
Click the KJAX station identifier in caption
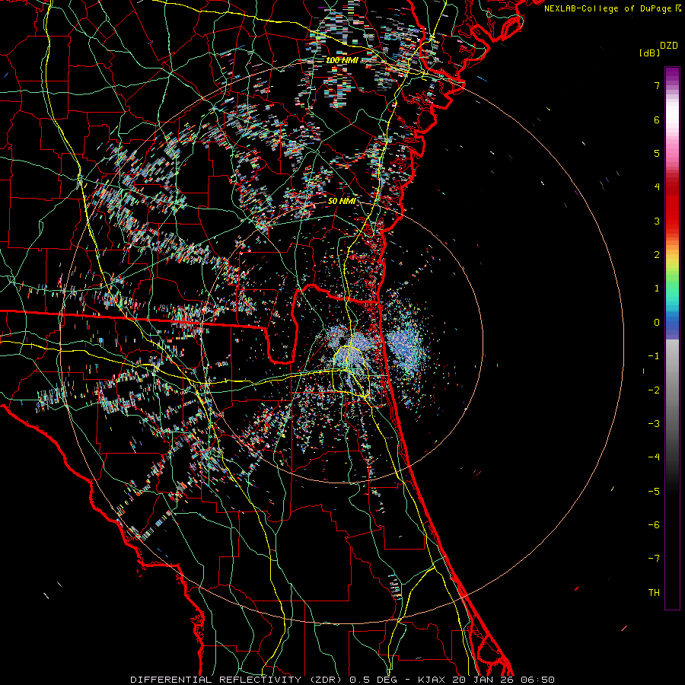432,680
